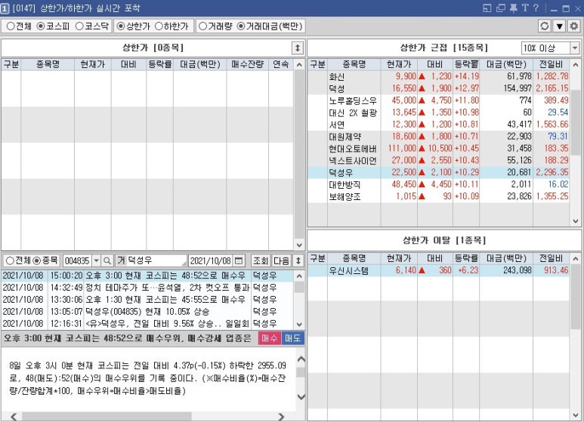Screen dimensions: 584x422
Task: Click the 조회 button
Action: [261, 260]
